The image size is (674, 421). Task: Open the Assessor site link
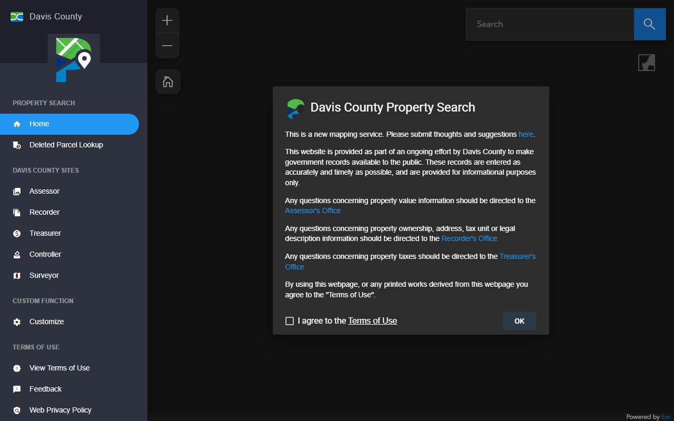[x=70, y=192]
